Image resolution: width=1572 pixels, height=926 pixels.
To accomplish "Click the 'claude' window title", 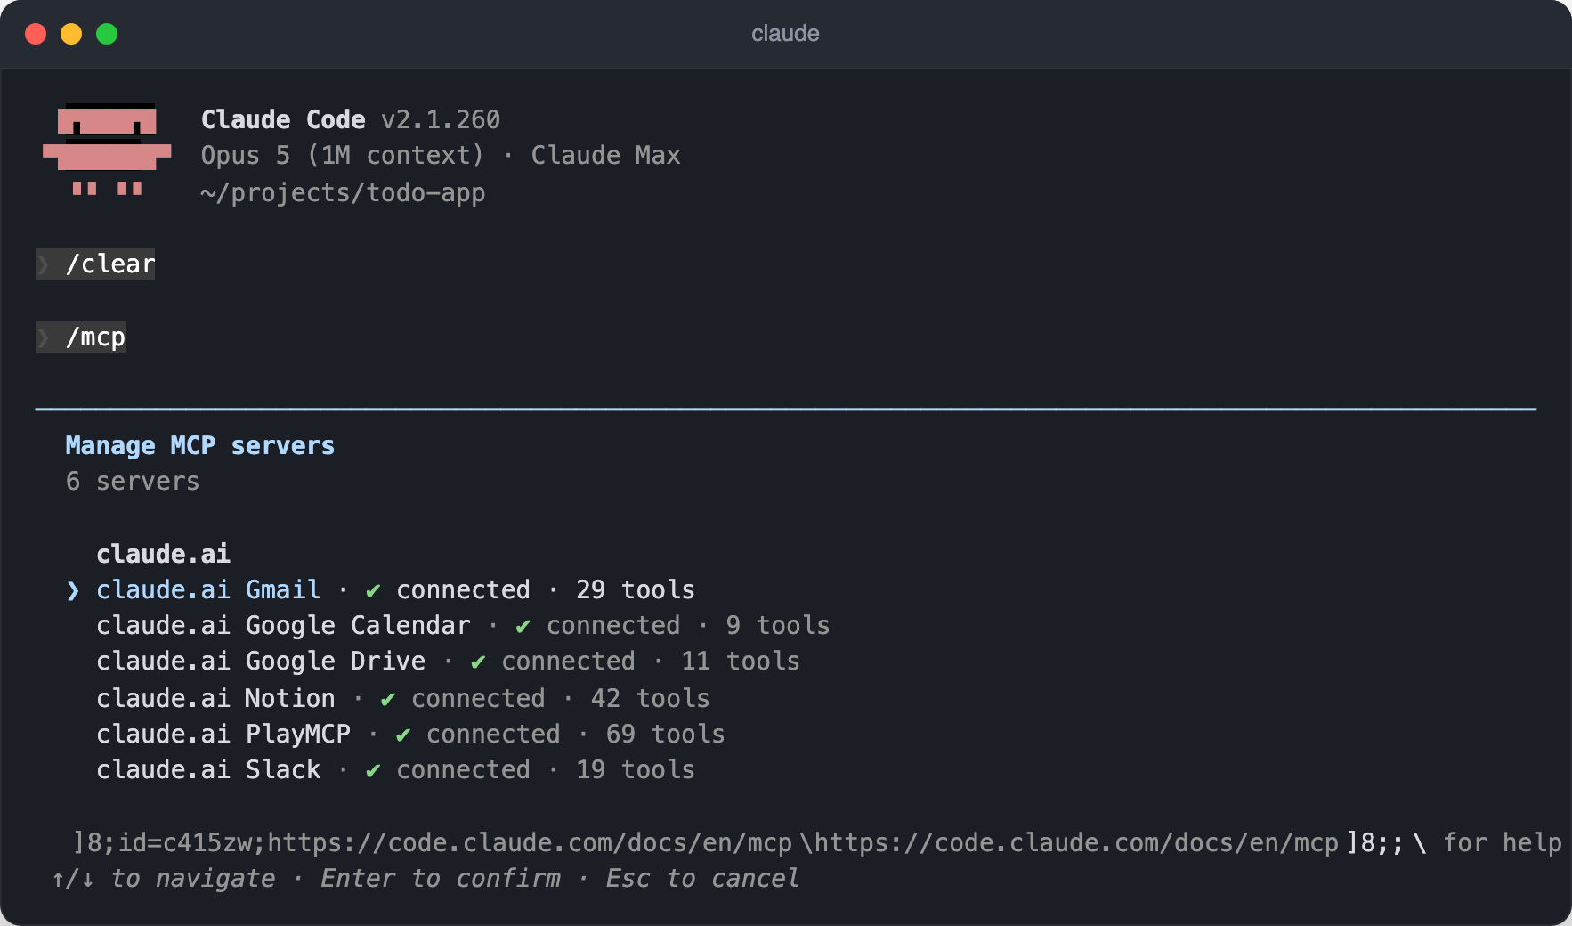I will pyautogui.click(x=785, y=34).
